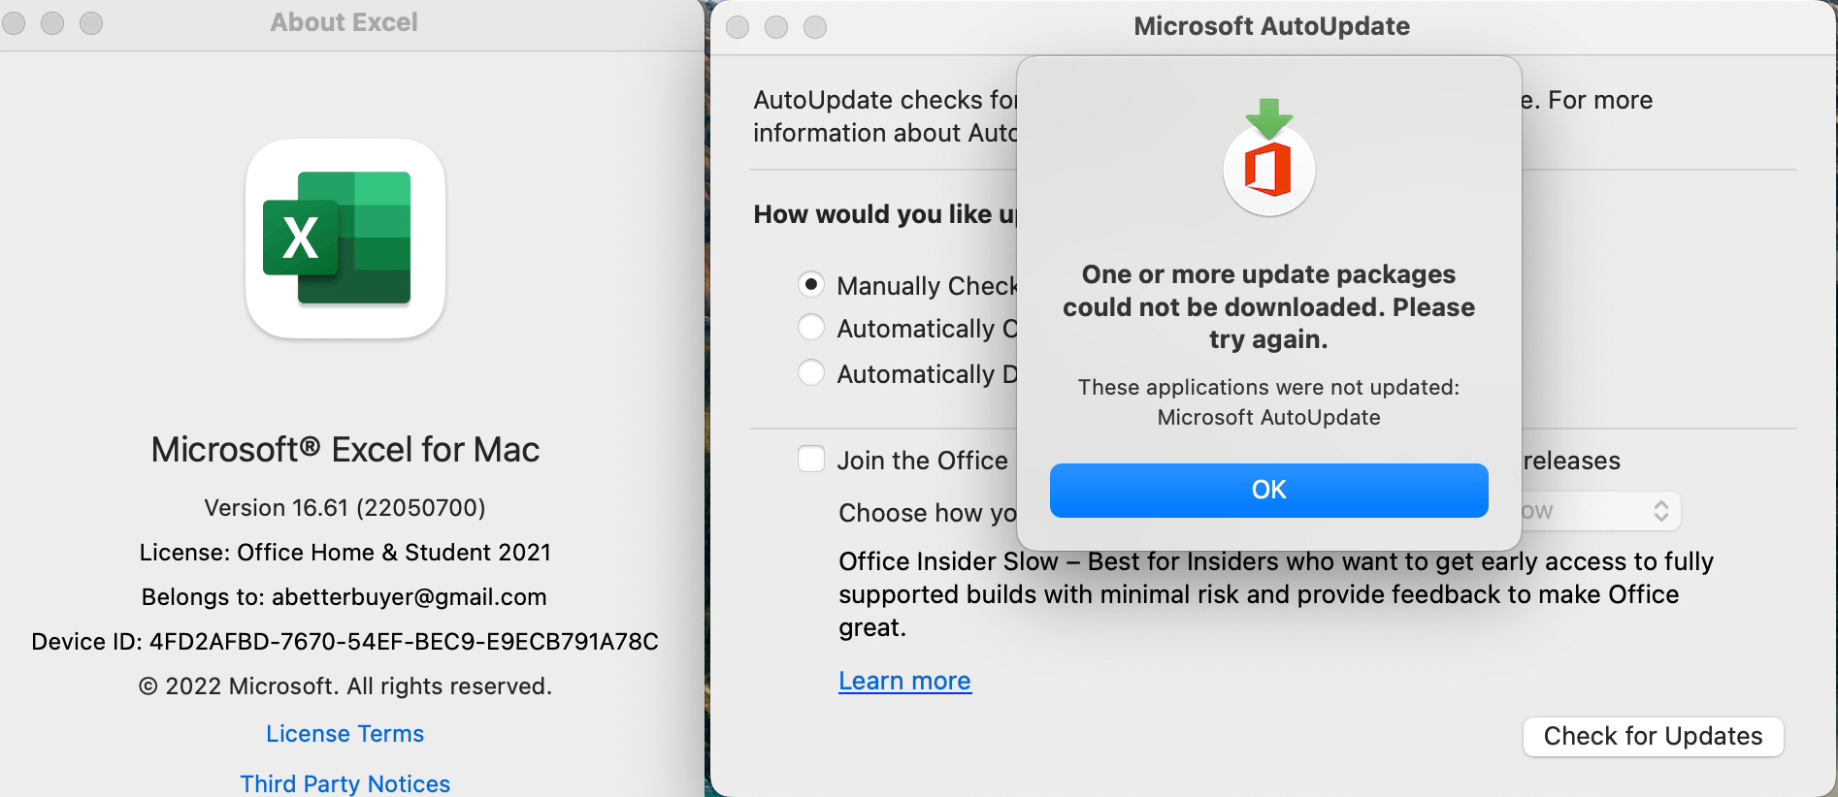
Task: Click 'These applications were not updated' text
Action: pos(1268,387)
